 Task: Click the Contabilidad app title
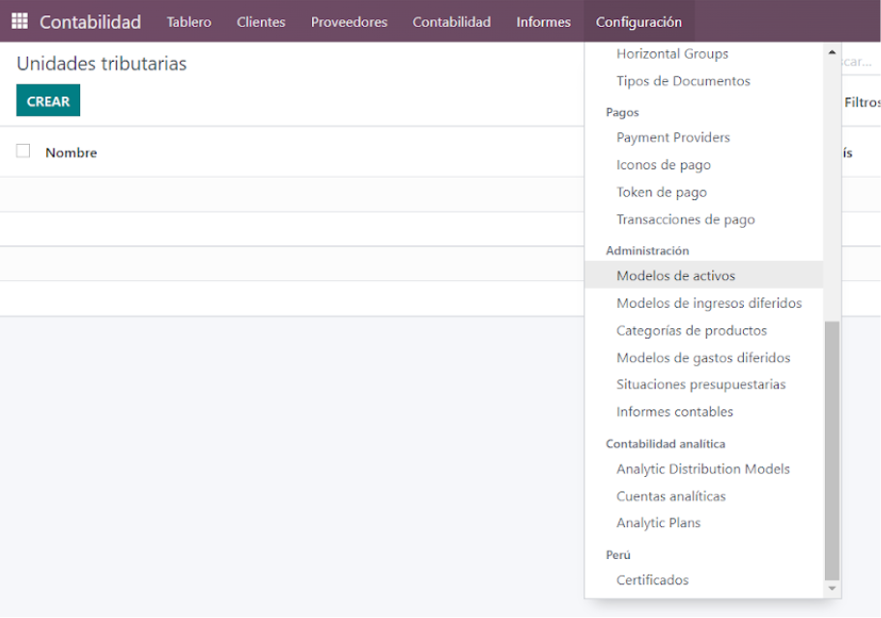pos(91,22)
